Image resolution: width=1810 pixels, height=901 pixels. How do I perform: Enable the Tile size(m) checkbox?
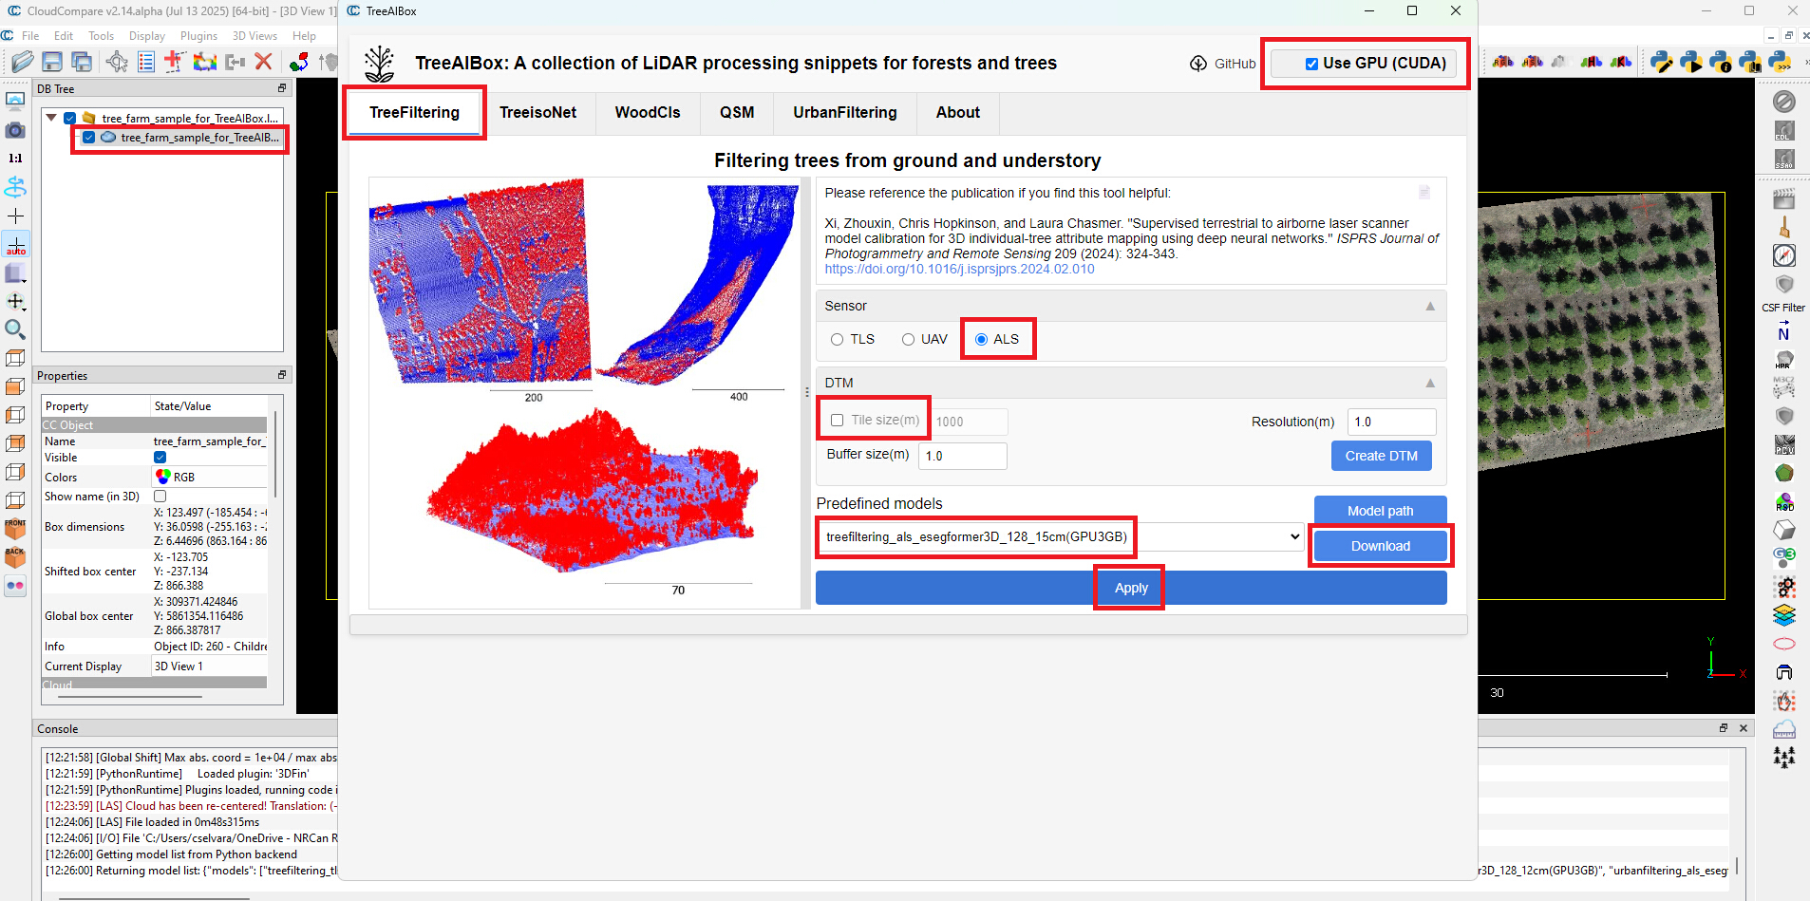tap(837, 421)
